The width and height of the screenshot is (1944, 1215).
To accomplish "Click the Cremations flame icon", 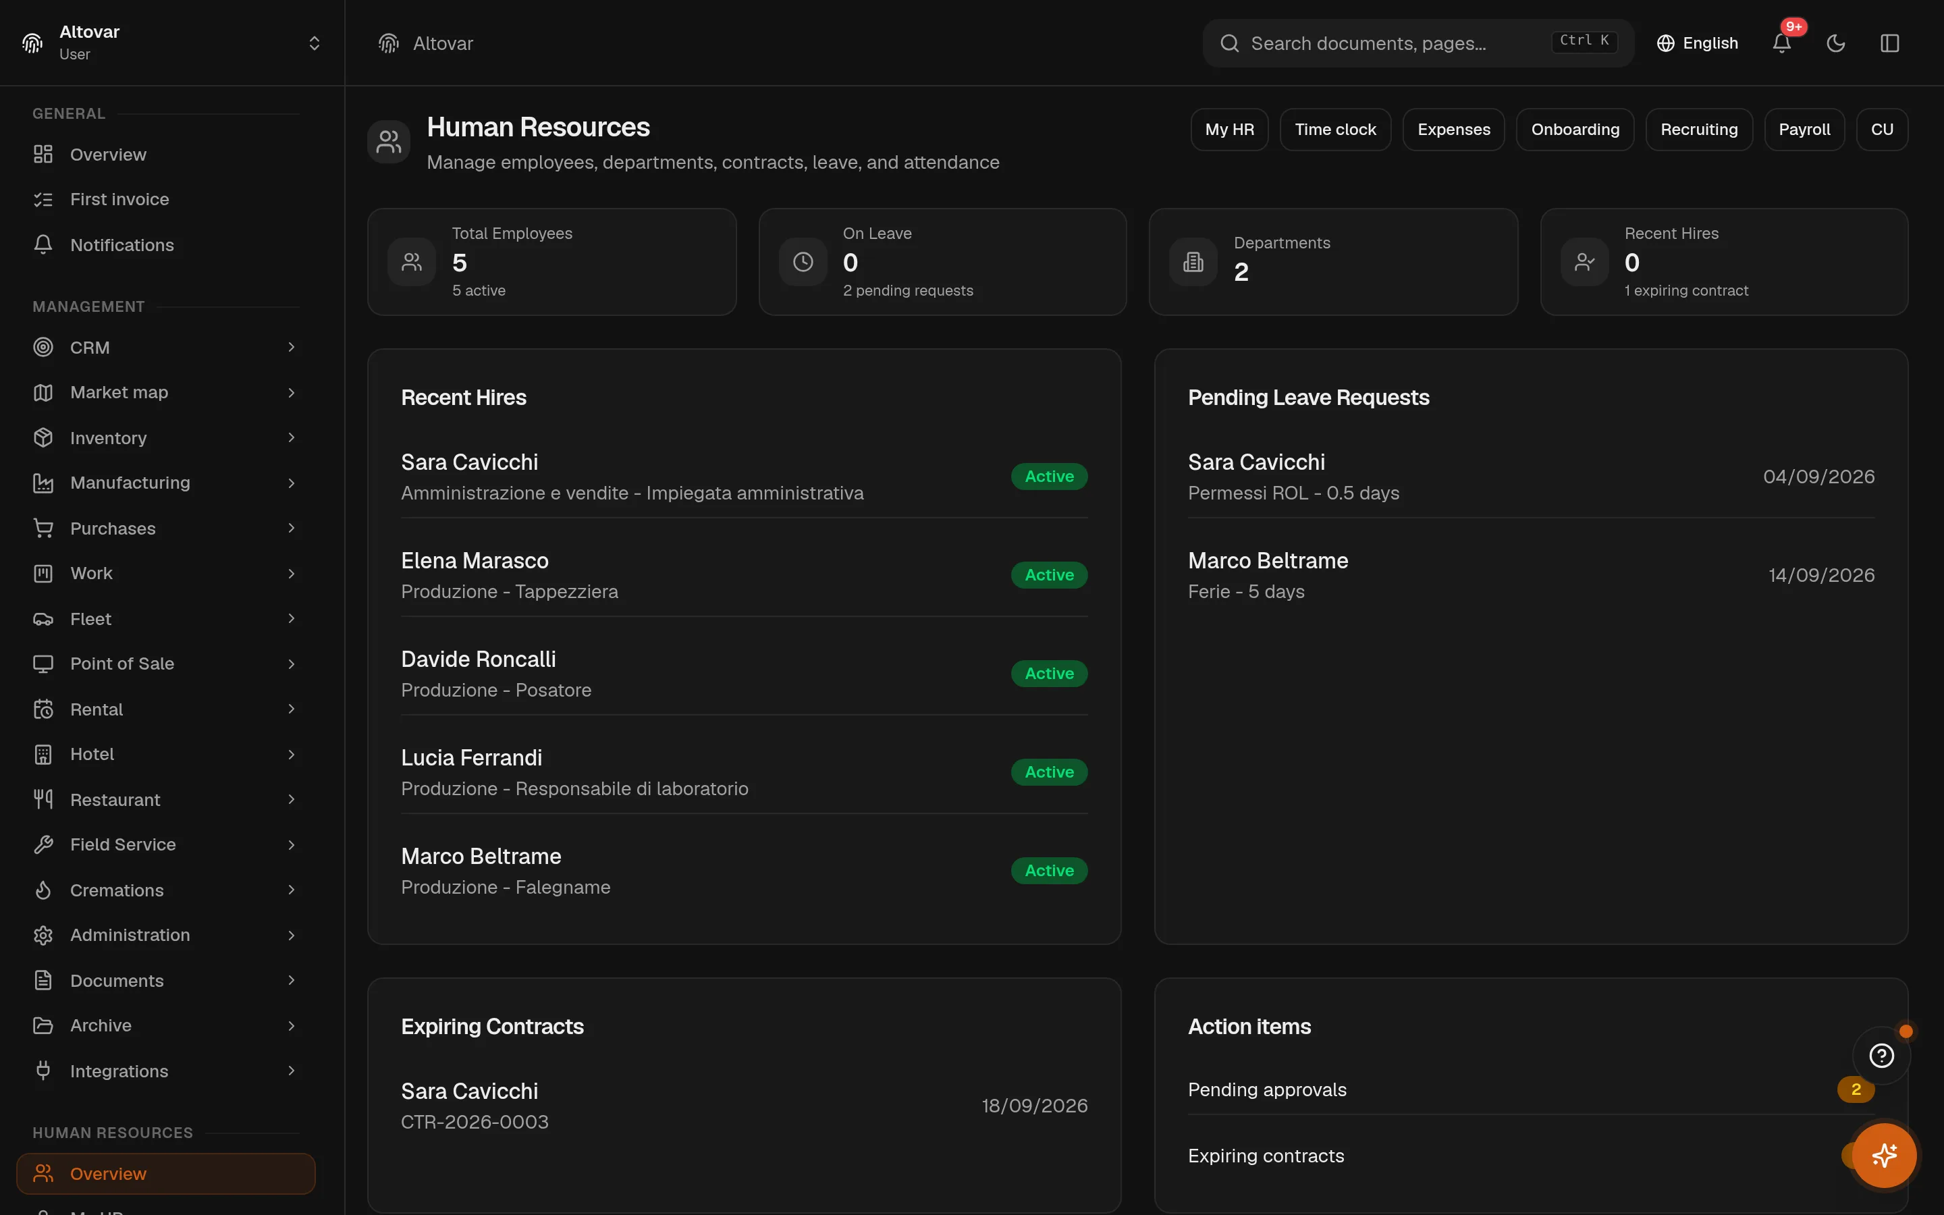I will [43, 890].
